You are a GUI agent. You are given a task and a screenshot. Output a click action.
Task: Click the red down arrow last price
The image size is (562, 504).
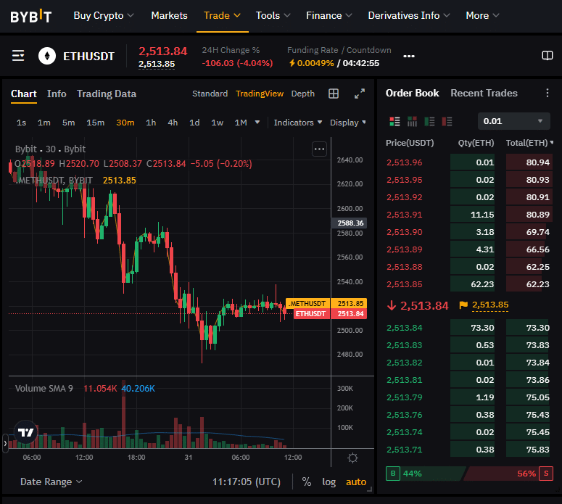(x=392, y=305)
